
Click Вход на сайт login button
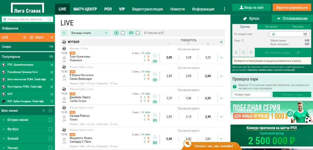click(x=251, y=8)
